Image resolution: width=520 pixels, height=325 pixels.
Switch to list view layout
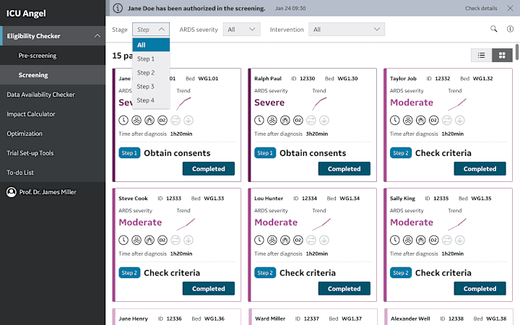[481, 56]
